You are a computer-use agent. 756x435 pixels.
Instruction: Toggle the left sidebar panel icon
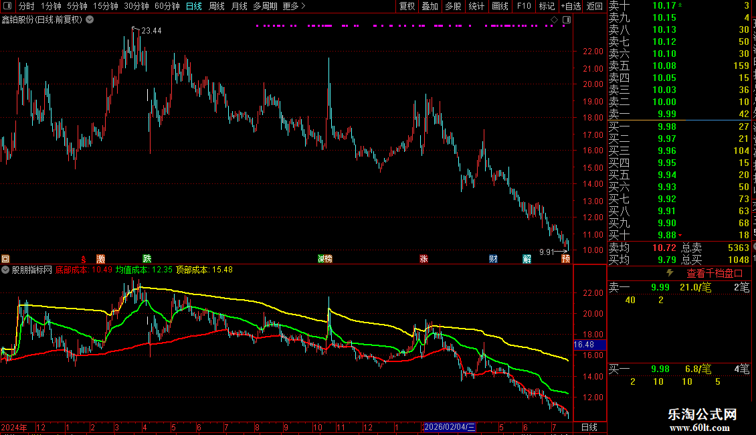point(7,6)
